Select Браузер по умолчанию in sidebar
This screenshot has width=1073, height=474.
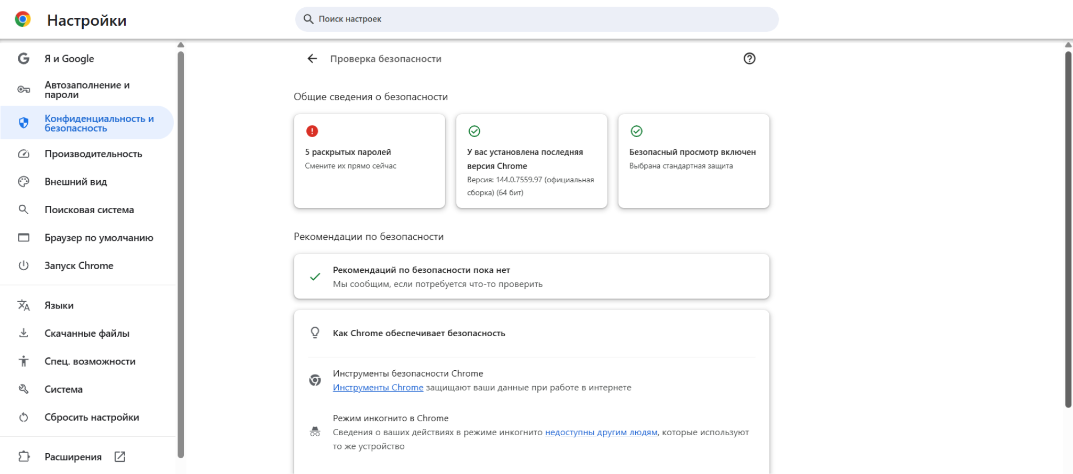[x=98, y=238]
